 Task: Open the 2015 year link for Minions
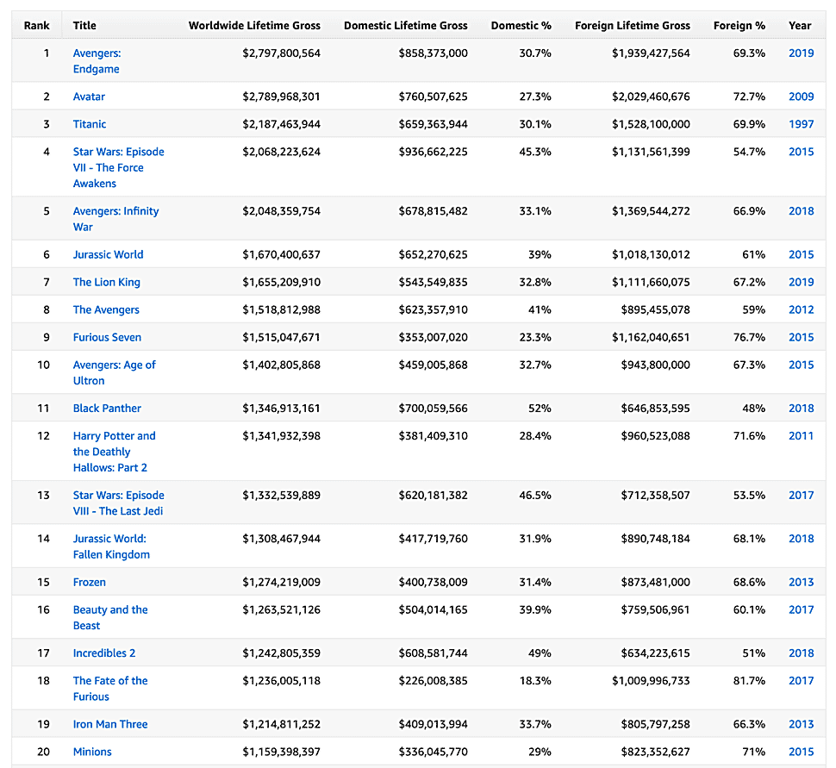click(802, 752)
